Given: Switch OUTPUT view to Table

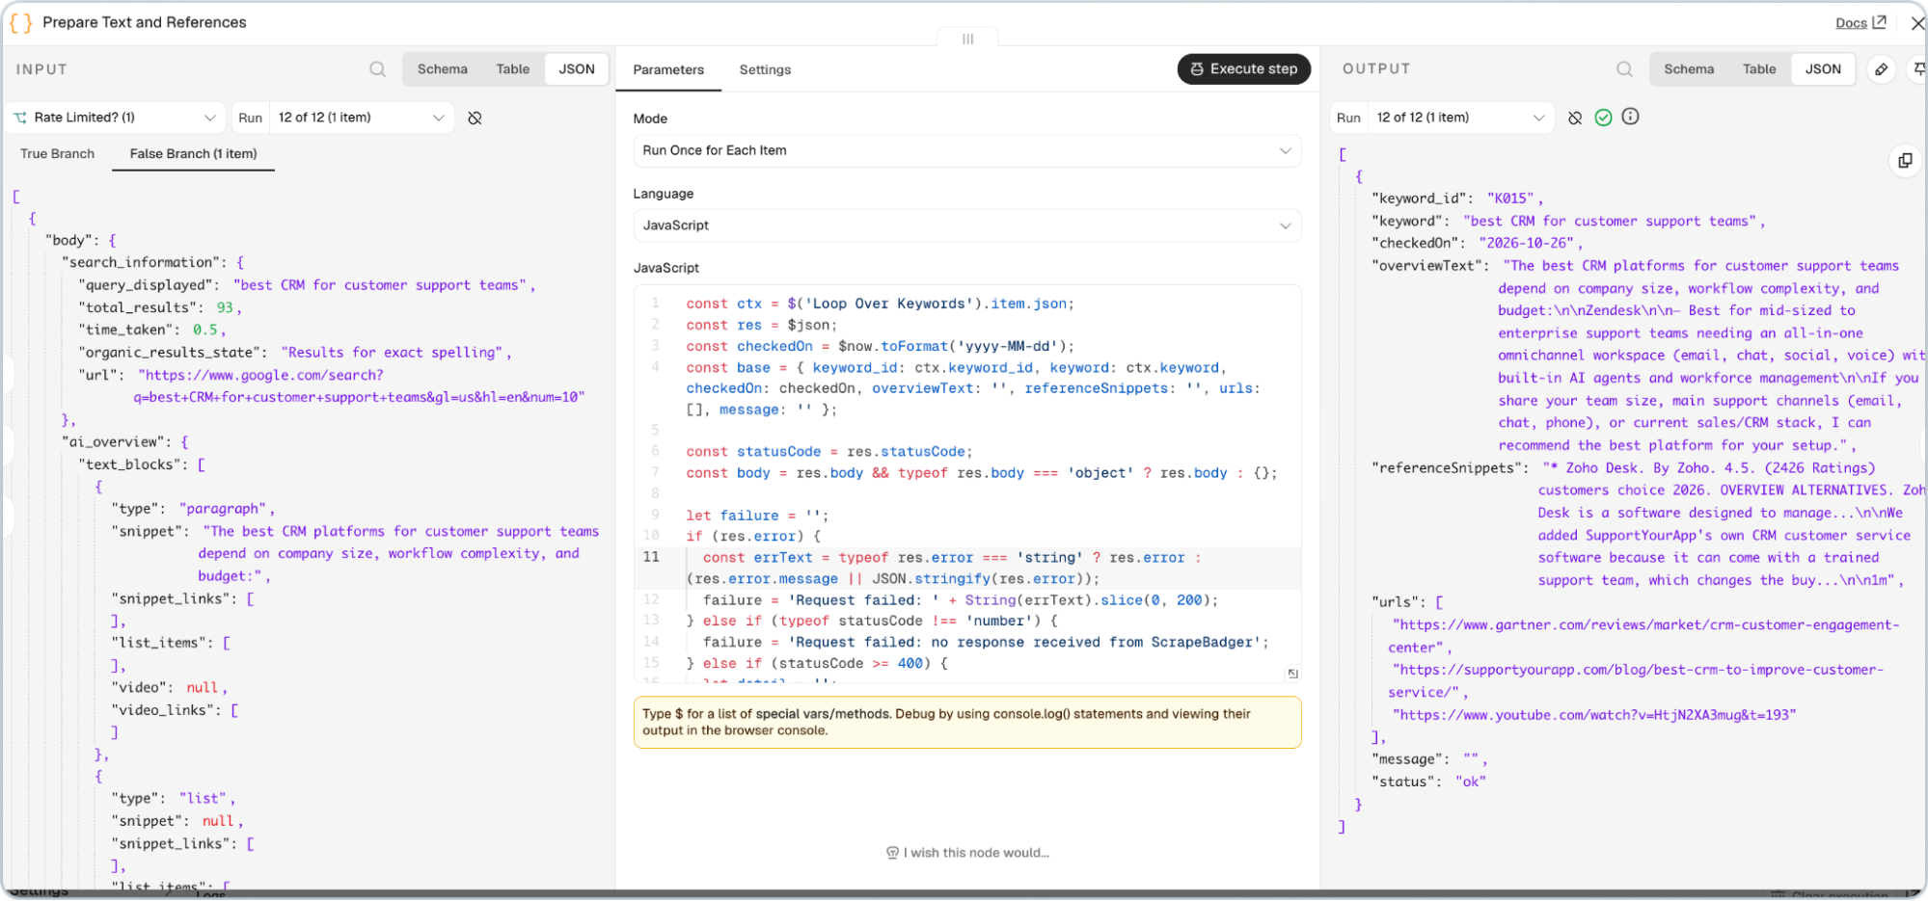Looking at the screenshot, I should [x=1759, y=69].
